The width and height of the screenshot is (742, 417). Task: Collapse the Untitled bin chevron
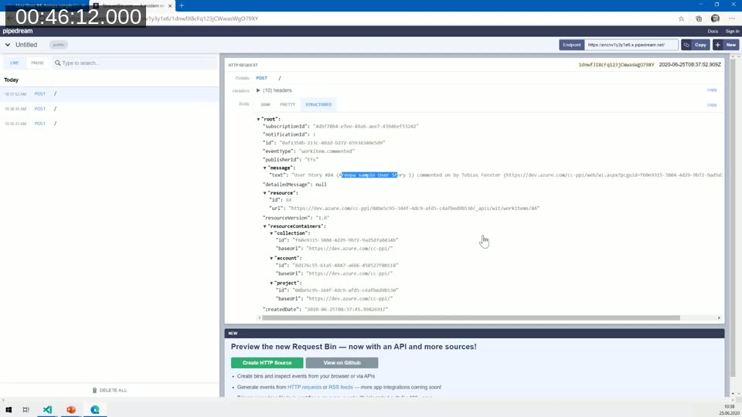click(8, 45)
